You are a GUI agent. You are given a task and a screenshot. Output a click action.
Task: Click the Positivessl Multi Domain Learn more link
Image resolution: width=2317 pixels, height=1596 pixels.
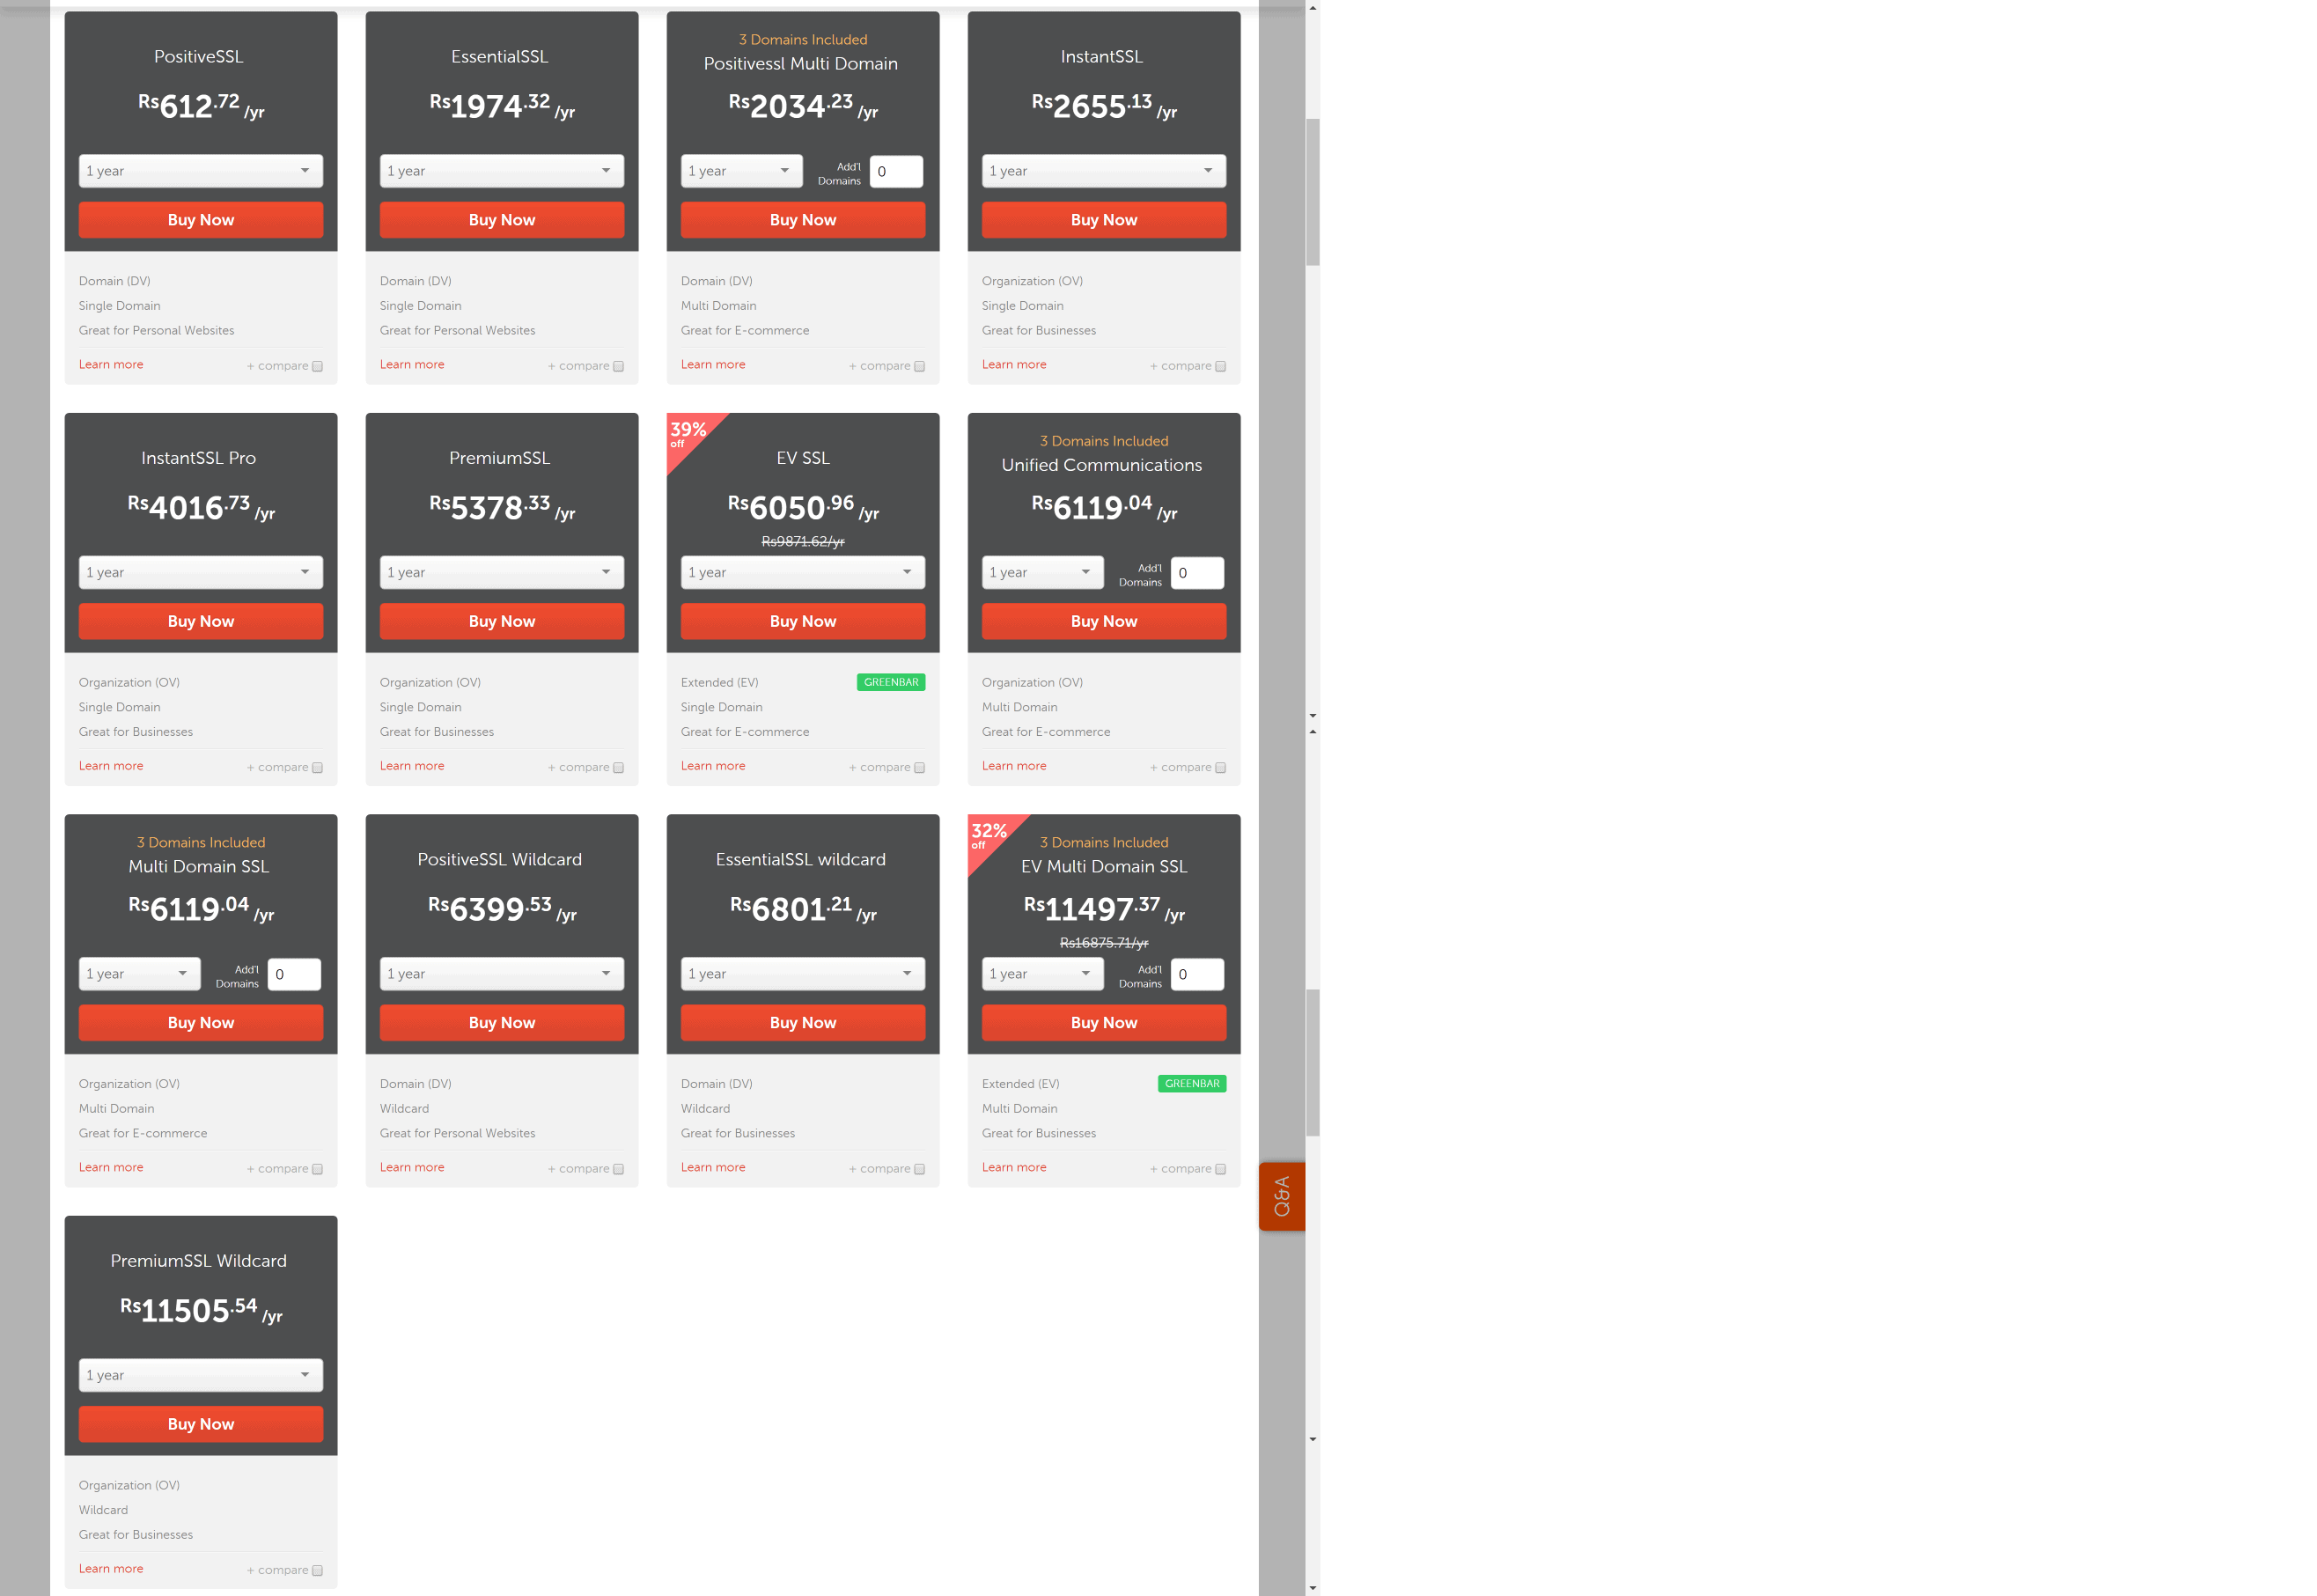(711, 364)
